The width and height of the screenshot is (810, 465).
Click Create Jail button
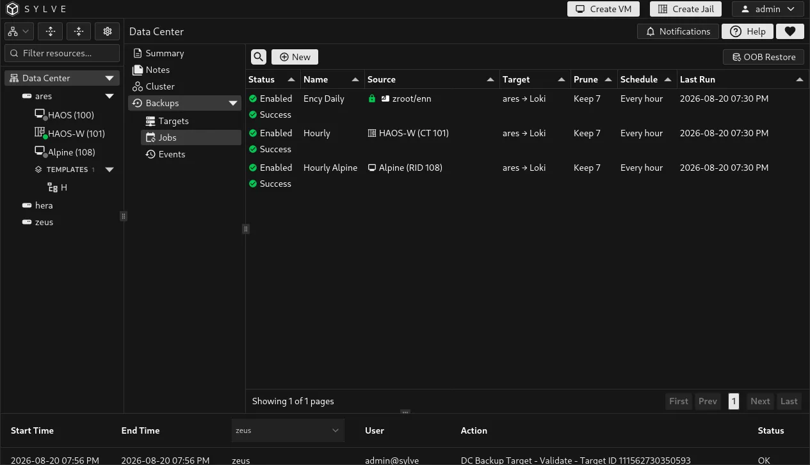[686, 9]
